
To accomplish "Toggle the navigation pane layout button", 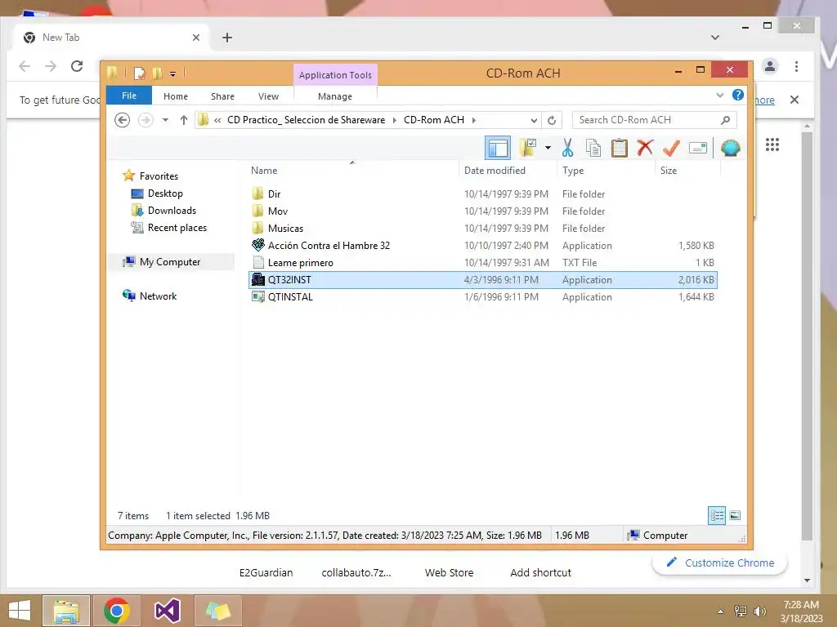I will (x=498, y=148).
